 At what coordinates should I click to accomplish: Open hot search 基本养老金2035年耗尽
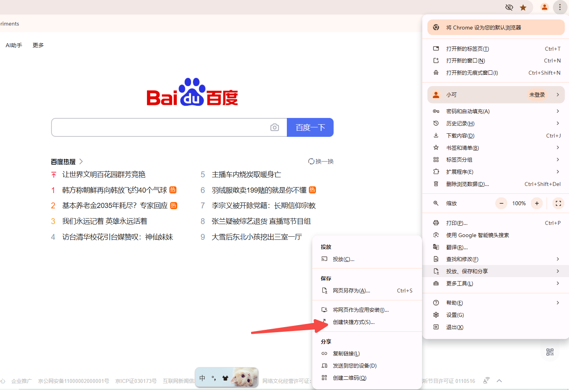115,205
